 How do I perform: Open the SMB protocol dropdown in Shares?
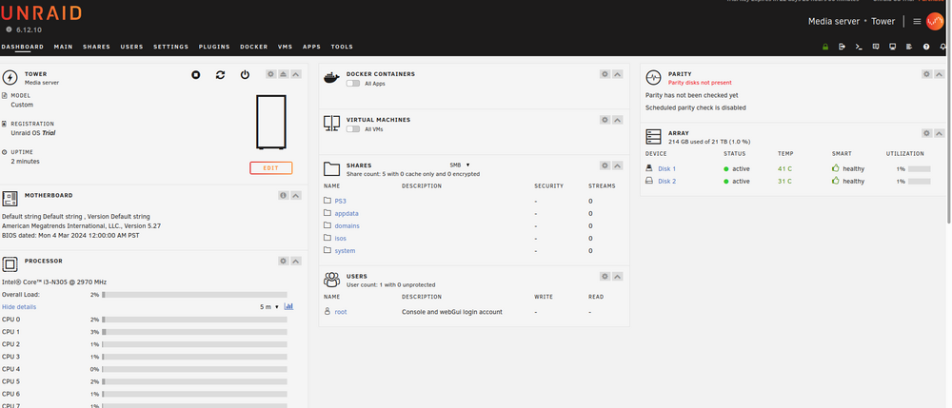[460, 165]
